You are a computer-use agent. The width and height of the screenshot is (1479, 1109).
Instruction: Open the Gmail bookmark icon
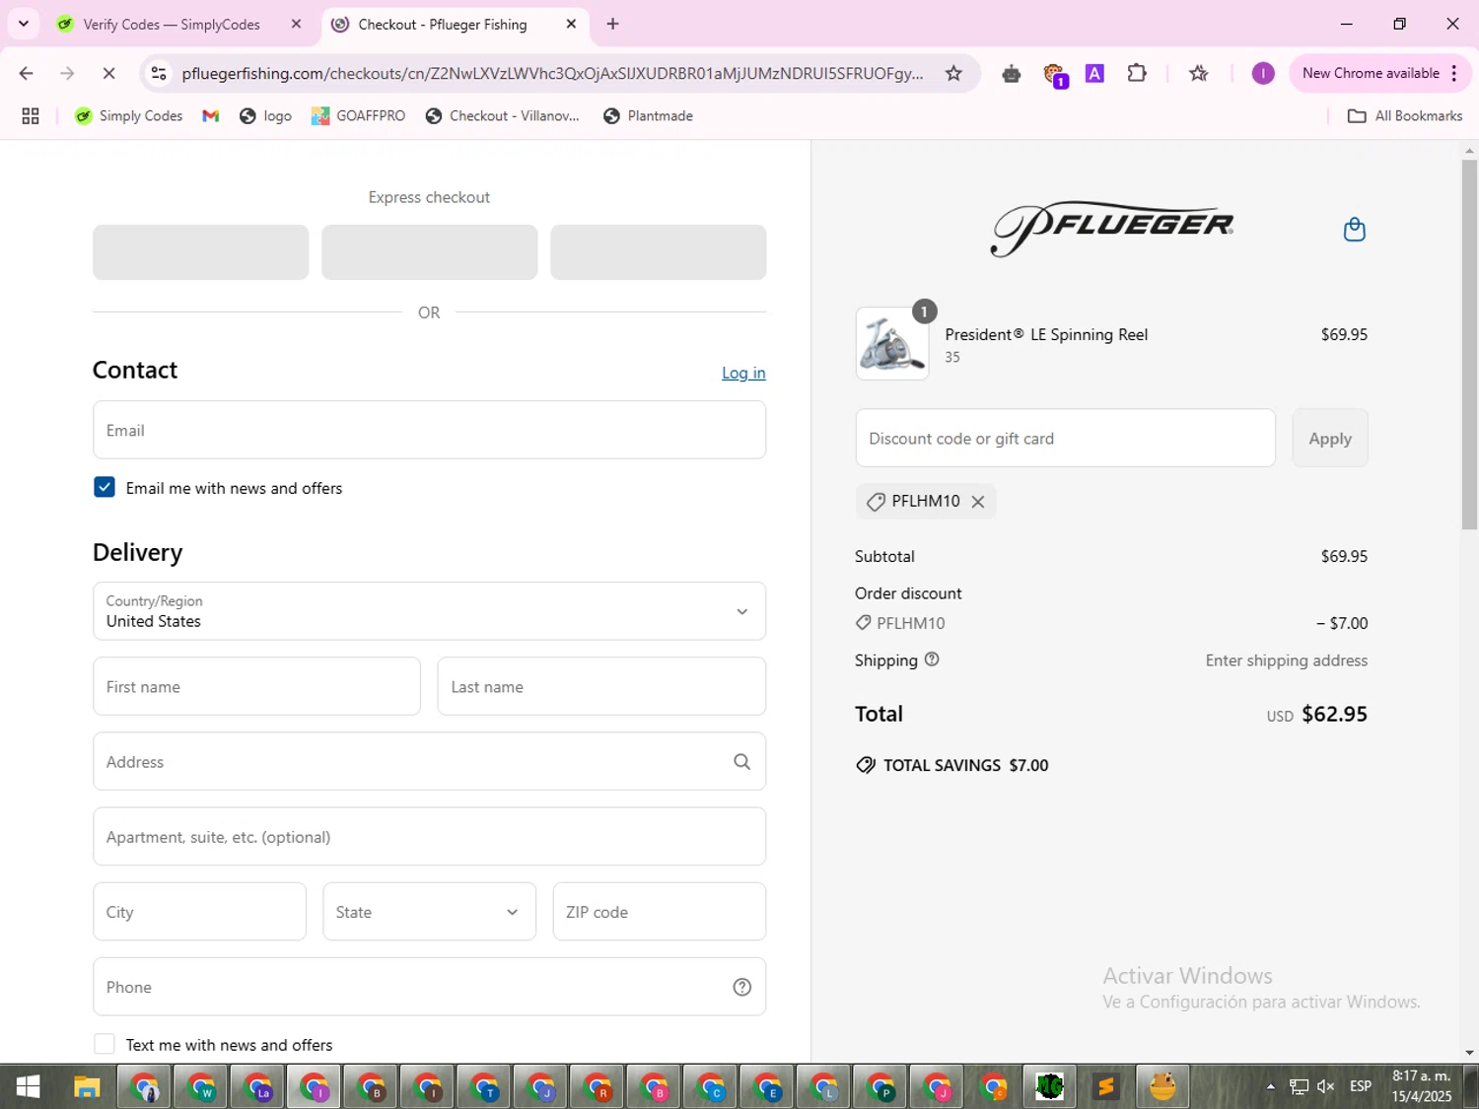210,116
